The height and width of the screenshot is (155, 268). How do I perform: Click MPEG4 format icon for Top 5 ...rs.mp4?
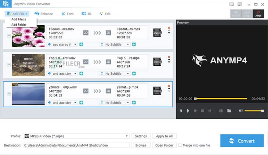pos(157,61)
